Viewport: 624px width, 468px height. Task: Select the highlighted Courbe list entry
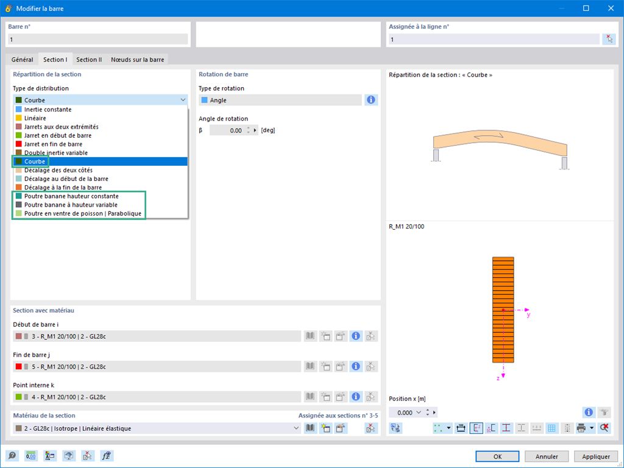(101, 161)
